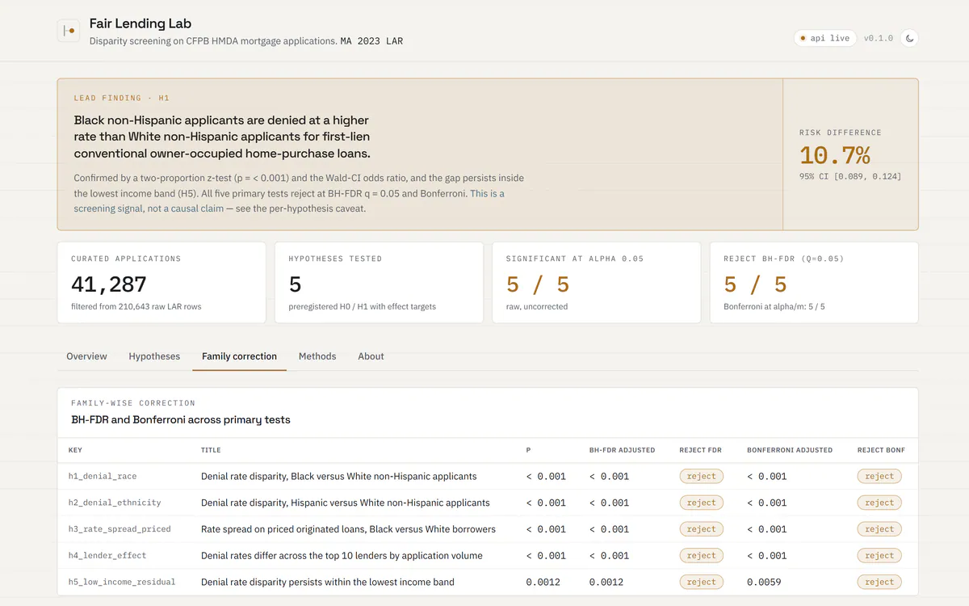Viewport: 969px width, 606px height.
Task: Click title 'Denial rate disparity persists within lowest income band'
Action: point(328,582)
